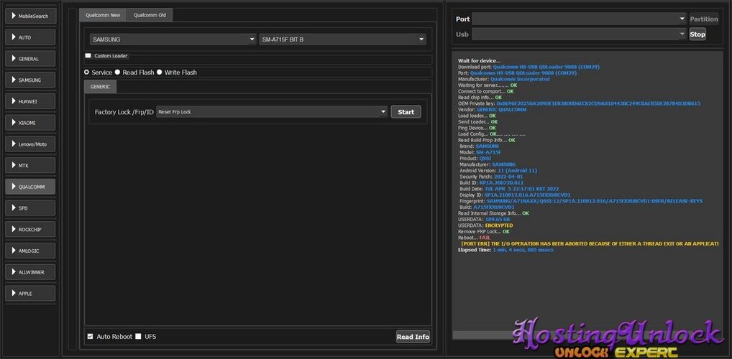Select the QUALCOMM sidebar category
Viewport: 732px width, 359px height.
[30, 187]
